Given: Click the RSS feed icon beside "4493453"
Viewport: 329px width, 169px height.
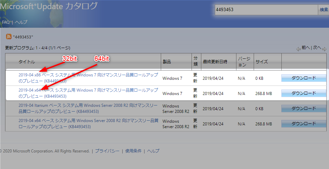Looking at the screenshot, I should point(8,37).
